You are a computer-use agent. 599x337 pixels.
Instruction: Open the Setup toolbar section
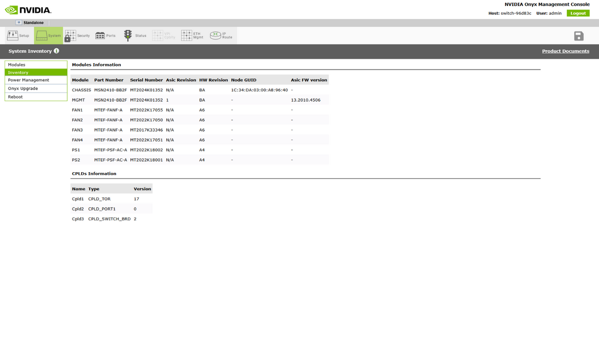tap(18, 36)
